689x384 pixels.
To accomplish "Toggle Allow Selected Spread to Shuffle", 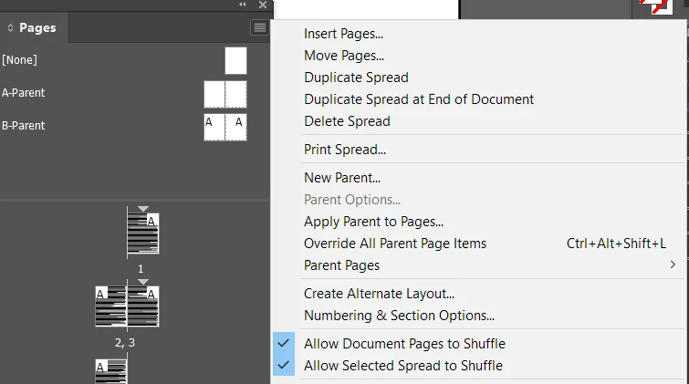I will pos(403,366).
